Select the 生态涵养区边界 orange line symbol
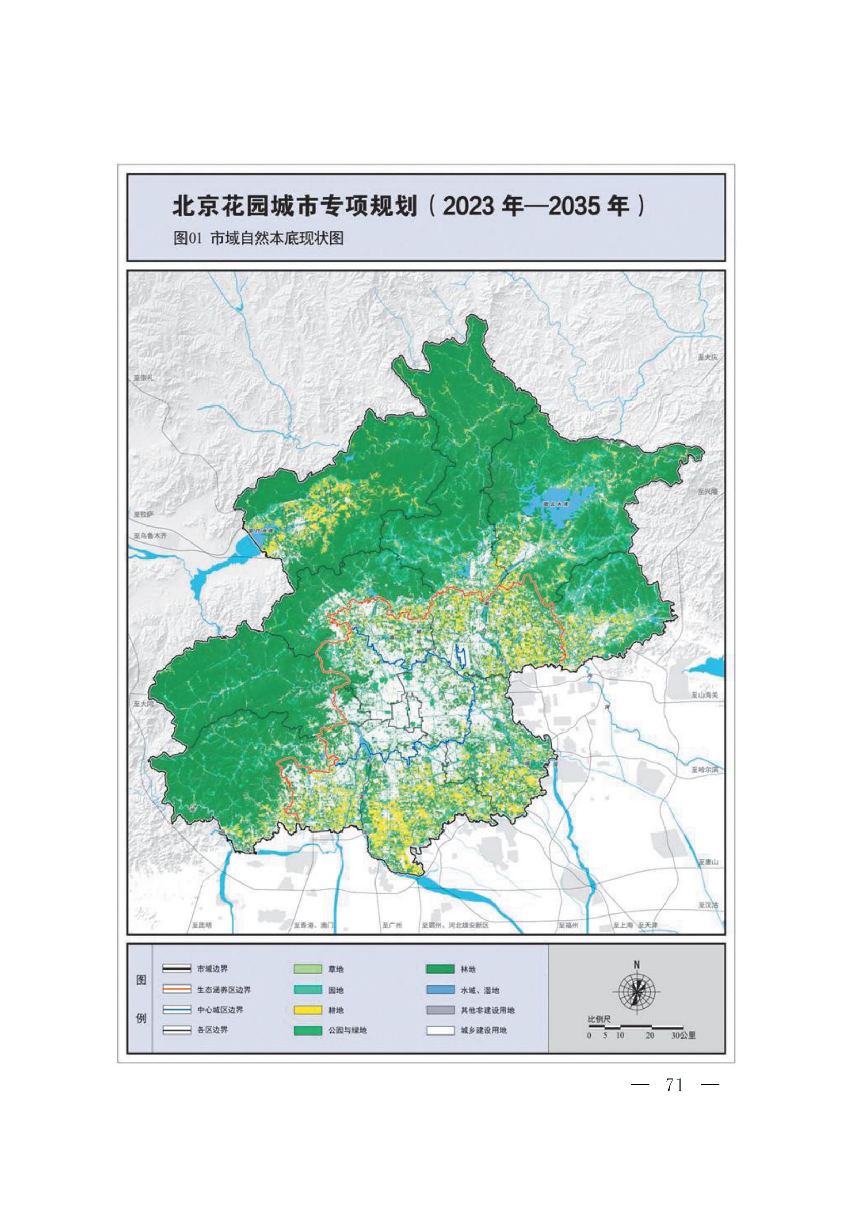The width and height of the screenshot is (852, 1205). coord(176,990)
